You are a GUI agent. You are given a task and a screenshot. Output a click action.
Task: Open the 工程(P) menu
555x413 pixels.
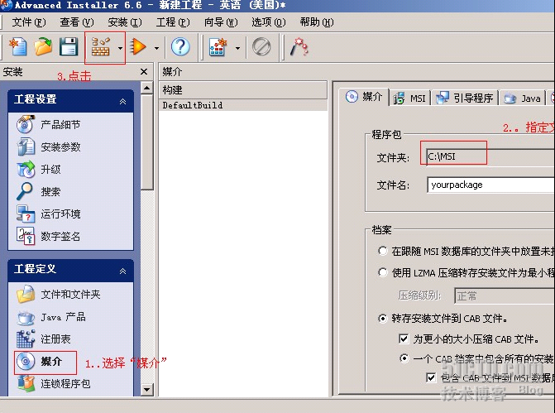point(173,22)
